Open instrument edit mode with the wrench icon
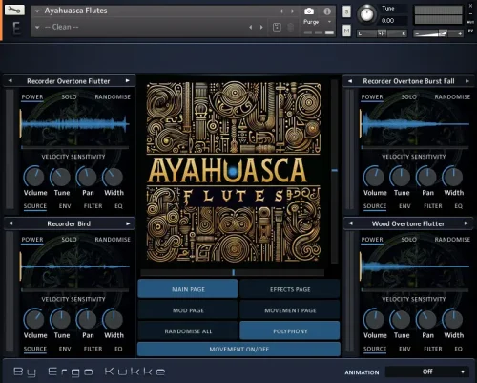The image size is (477, 383). coord(14,11)
